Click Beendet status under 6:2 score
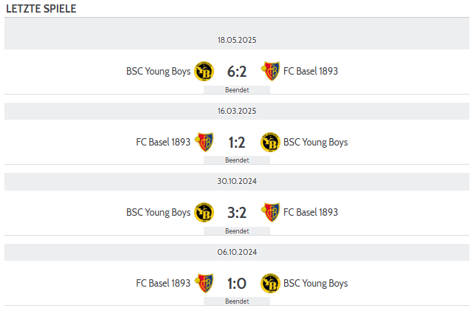Screen dimensions: 476x314 point(237,90)
